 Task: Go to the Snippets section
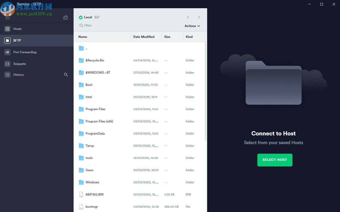tap(37, 64)
